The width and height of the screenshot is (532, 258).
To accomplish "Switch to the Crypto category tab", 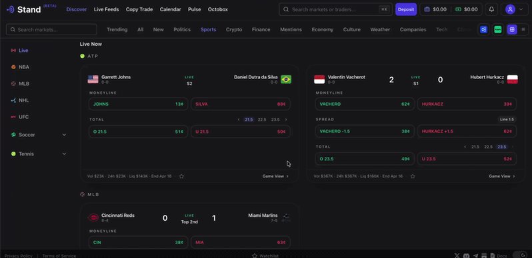I will click(x=234, y=30).
